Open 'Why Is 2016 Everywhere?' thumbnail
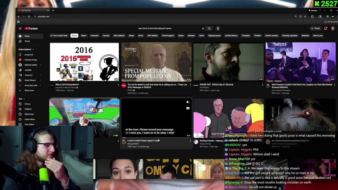Viewport: 338px width, 190px height. click(84, 62)
